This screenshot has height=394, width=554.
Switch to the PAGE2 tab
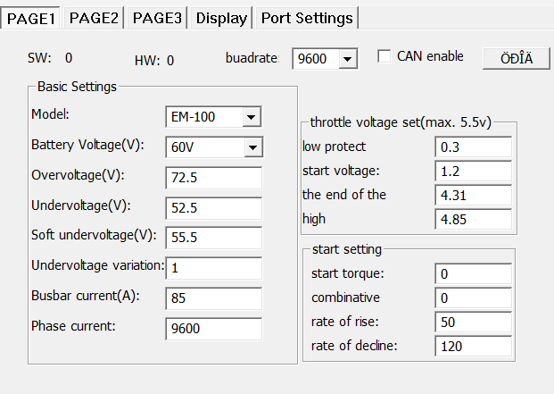tap(95, 18)
